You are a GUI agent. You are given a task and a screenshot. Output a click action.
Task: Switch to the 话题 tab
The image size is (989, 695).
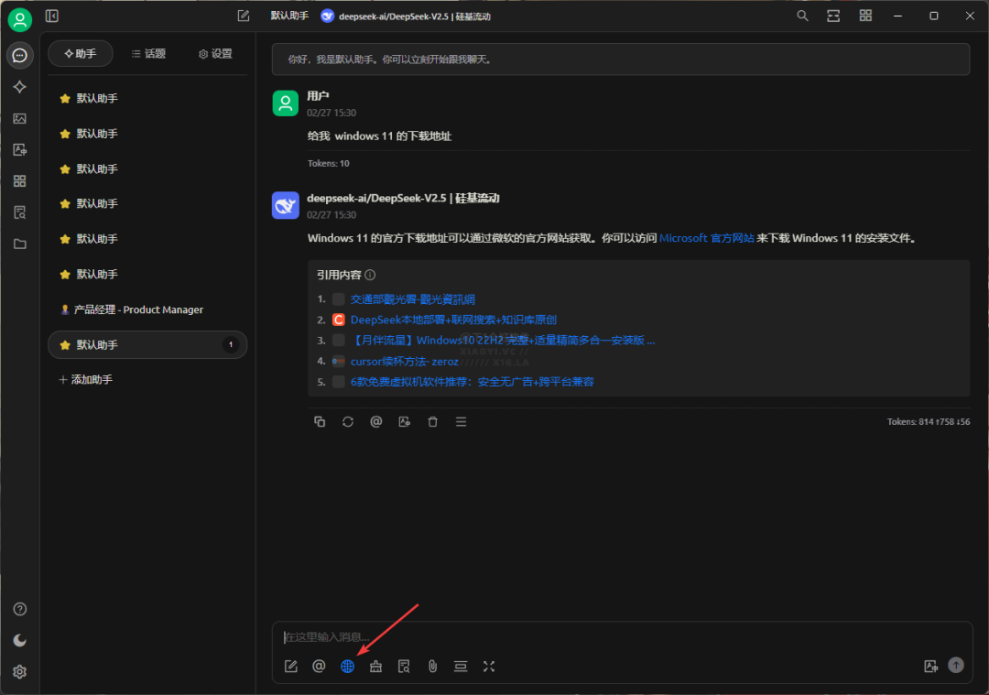148,54
